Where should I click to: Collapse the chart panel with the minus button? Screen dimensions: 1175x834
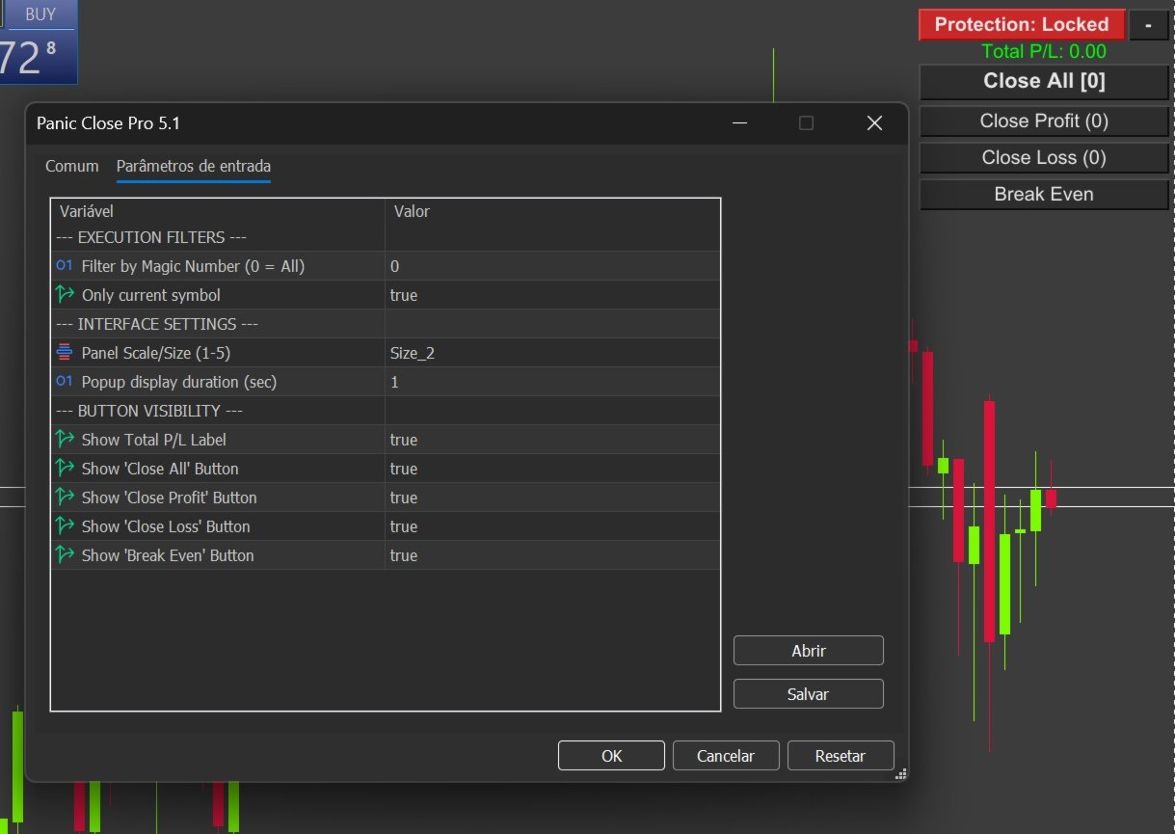[x=1148, y=24]
